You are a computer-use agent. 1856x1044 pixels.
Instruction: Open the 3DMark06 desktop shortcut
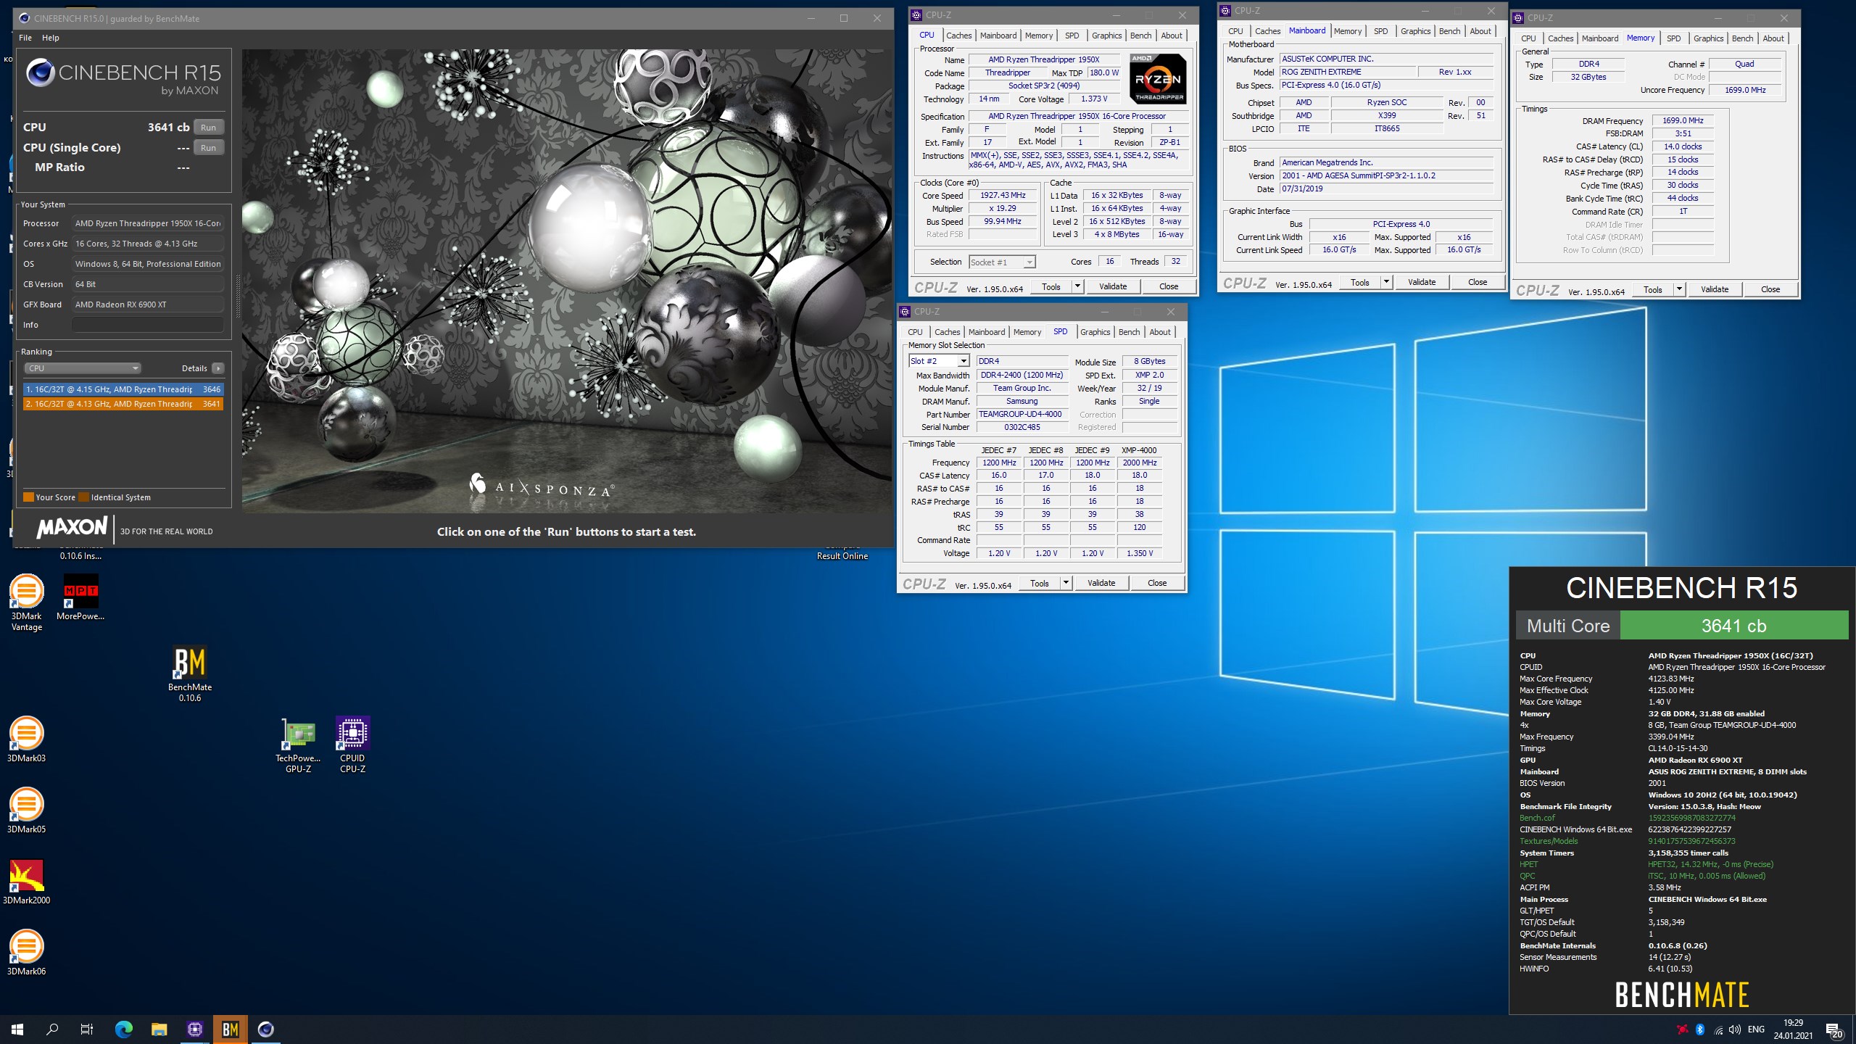point(27,952)
